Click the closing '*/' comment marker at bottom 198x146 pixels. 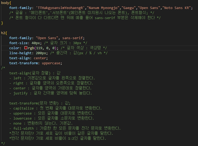3,143
